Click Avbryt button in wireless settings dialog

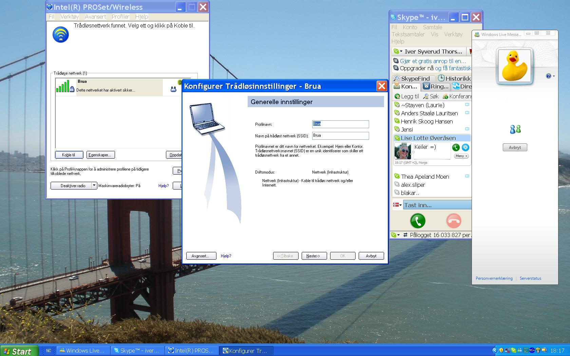click(x=371, y=256)
